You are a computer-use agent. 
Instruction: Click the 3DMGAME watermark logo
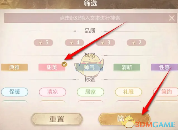tap(149, 124)
